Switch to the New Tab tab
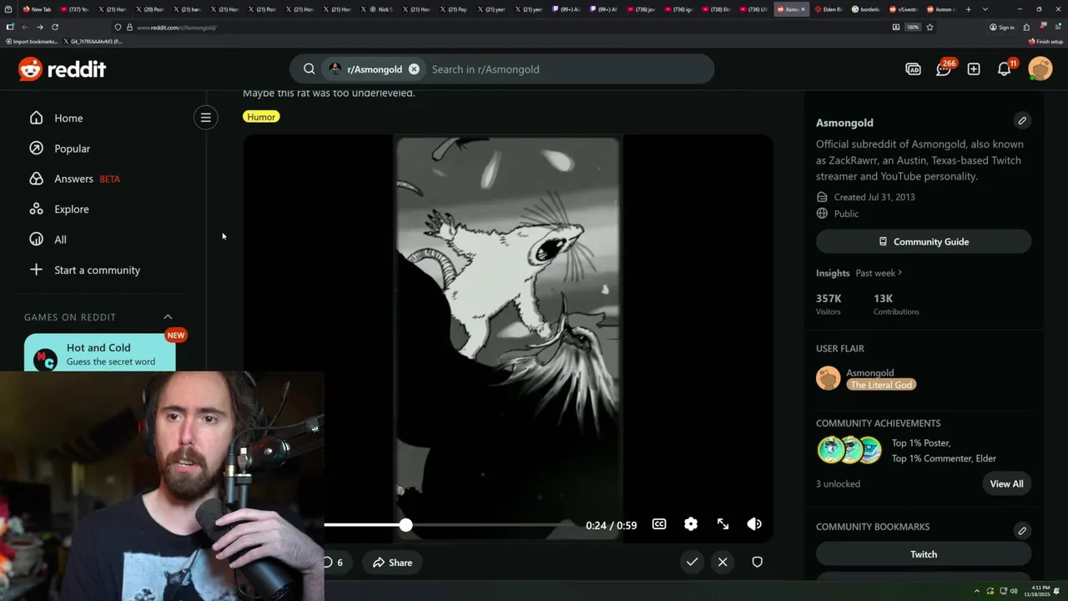Screen dimensions: 1068x601 38,9
